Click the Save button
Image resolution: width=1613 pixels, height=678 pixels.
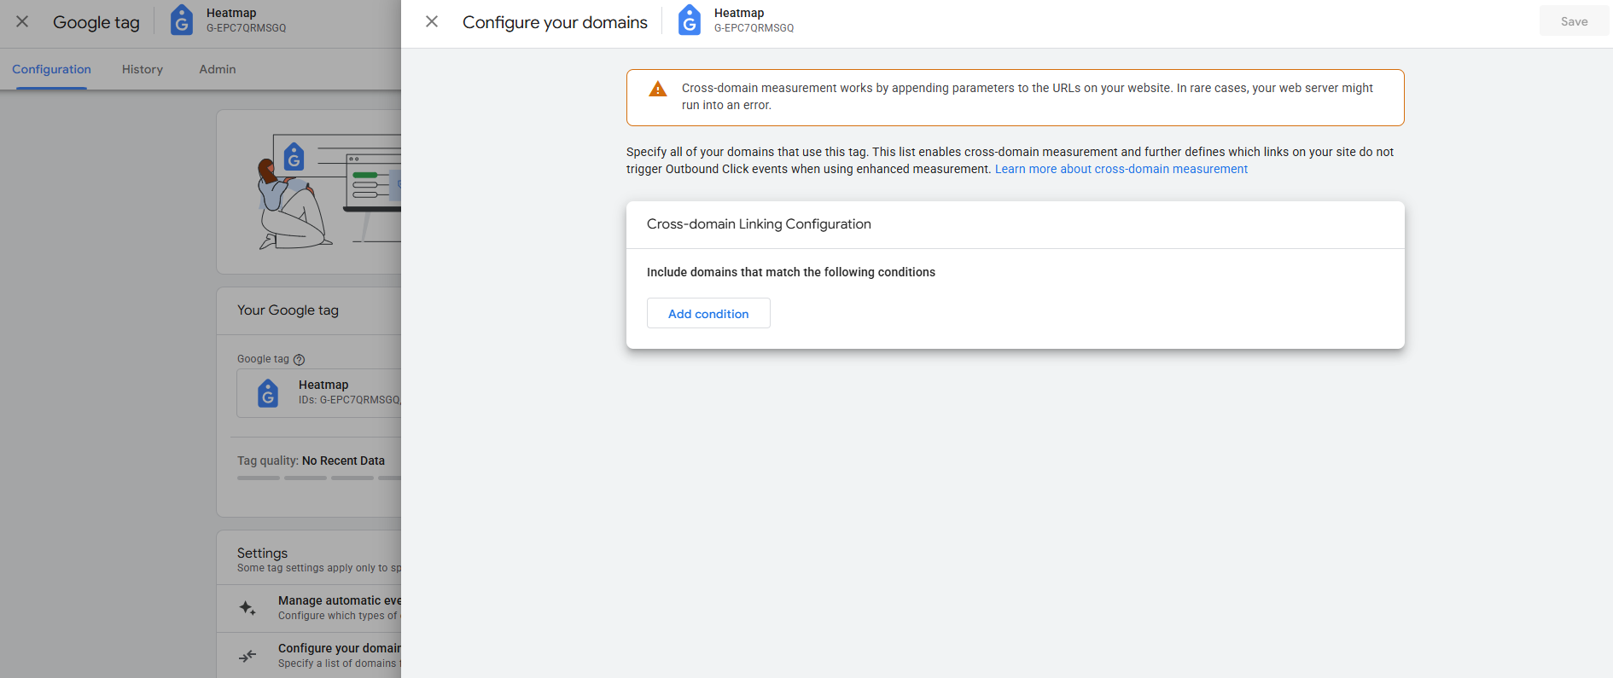[1574, 21]
